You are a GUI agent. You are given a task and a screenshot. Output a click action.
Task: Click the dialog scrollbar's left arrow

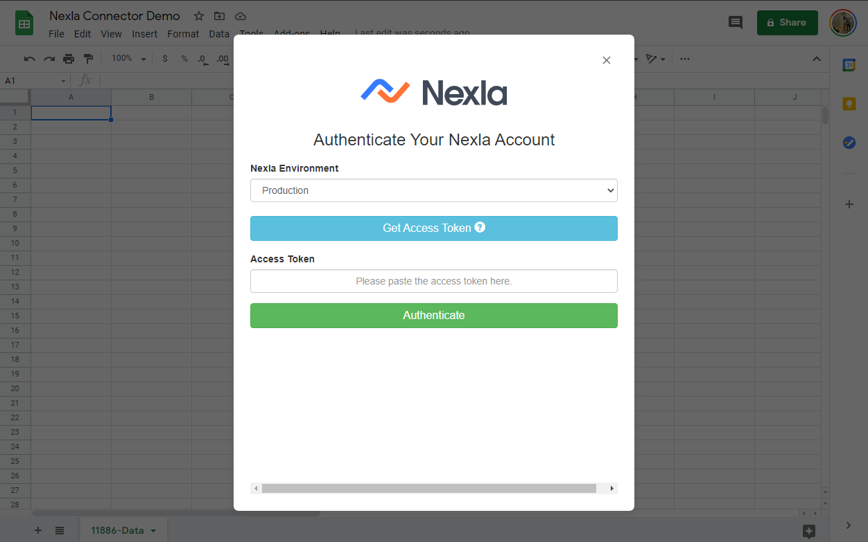[x=256, y=488]
